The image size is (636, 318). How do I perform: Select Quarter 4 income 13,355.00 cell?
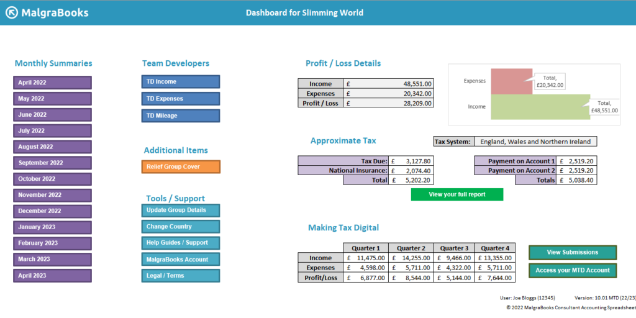[x=495, y=258]
